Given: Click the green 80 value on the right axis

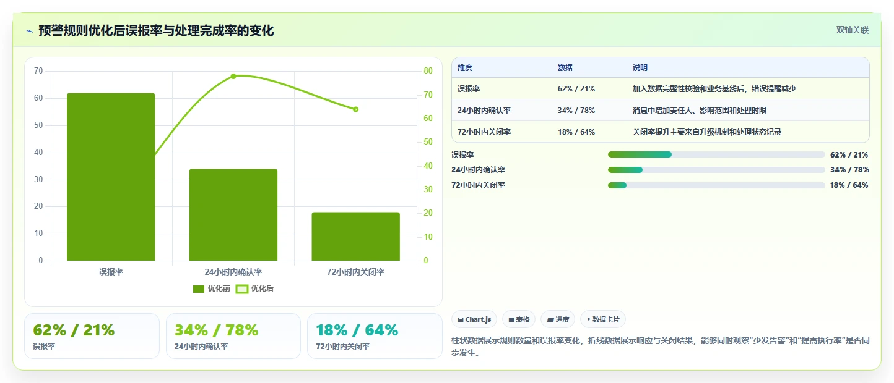Looking at the screenshot, I should click(x=428, y=71).
